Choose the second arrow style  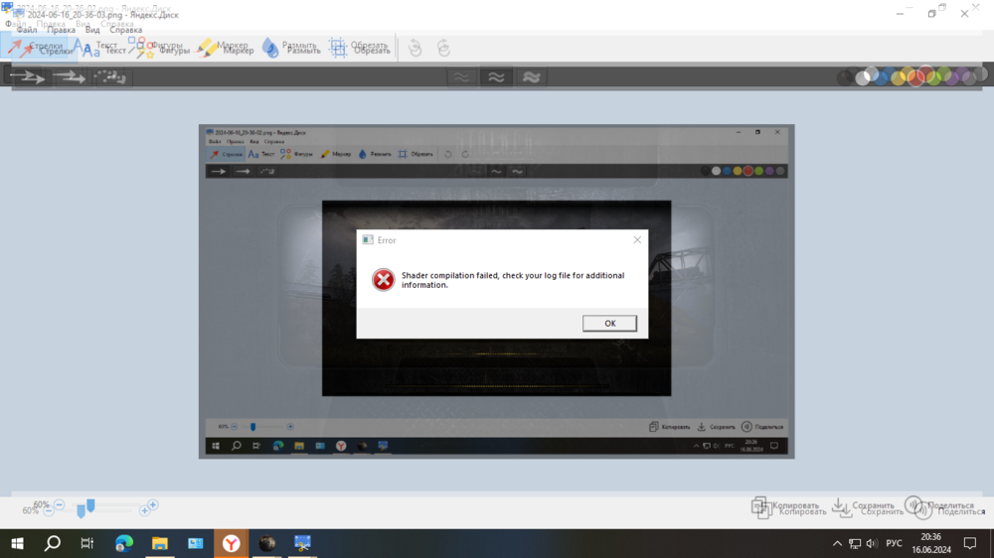click(x=70, y=77)
